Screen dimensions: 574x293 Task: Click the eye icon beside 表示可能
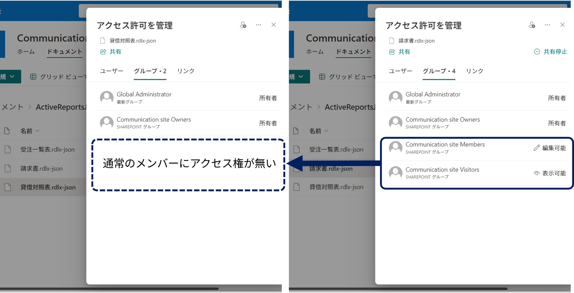click(x=536, y=173)
